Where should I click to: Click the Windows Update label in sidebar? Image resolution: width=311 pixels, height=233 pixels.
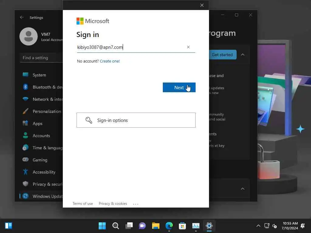[48, 196]
